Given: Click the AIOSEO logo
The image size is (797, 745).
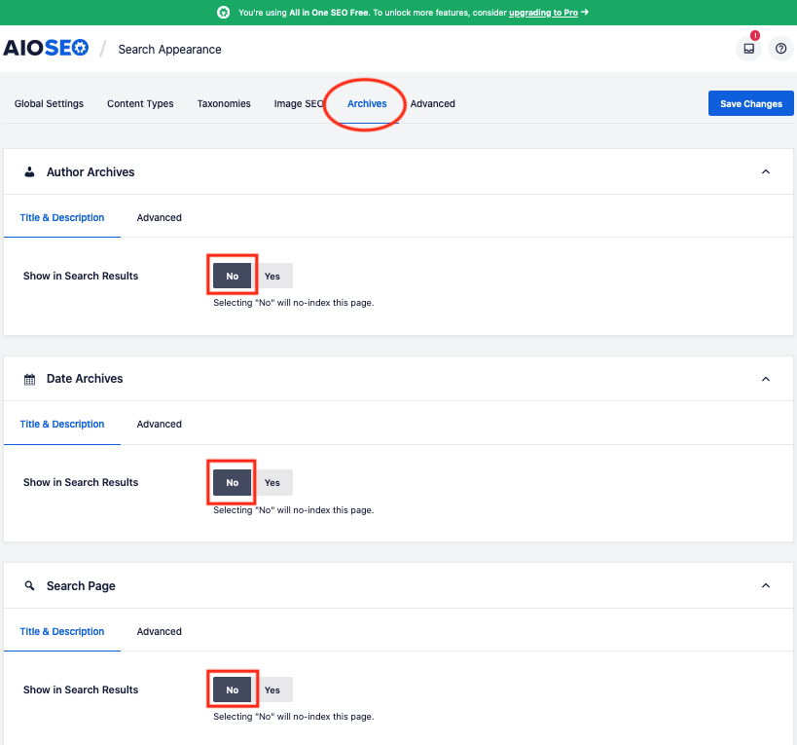Looking at the screenshot, I should (46, 49).
